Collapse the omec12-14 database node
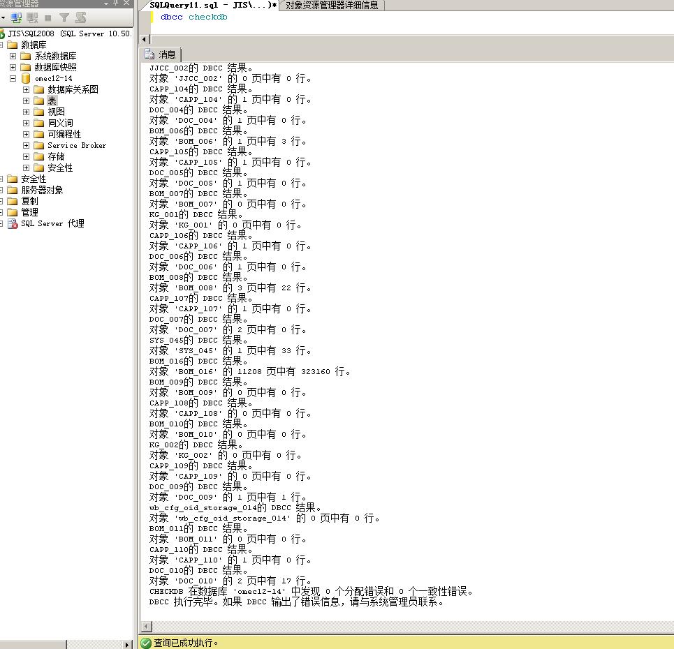Viewport: 674px width, 649px height. 13,78
